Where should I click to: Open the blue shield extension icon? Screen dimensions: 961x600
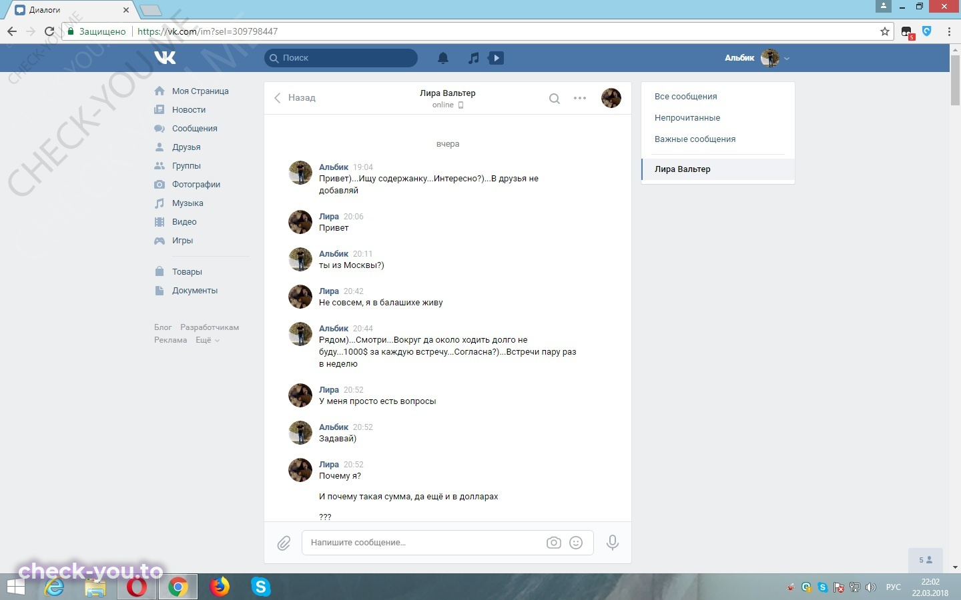coord(927,31)
